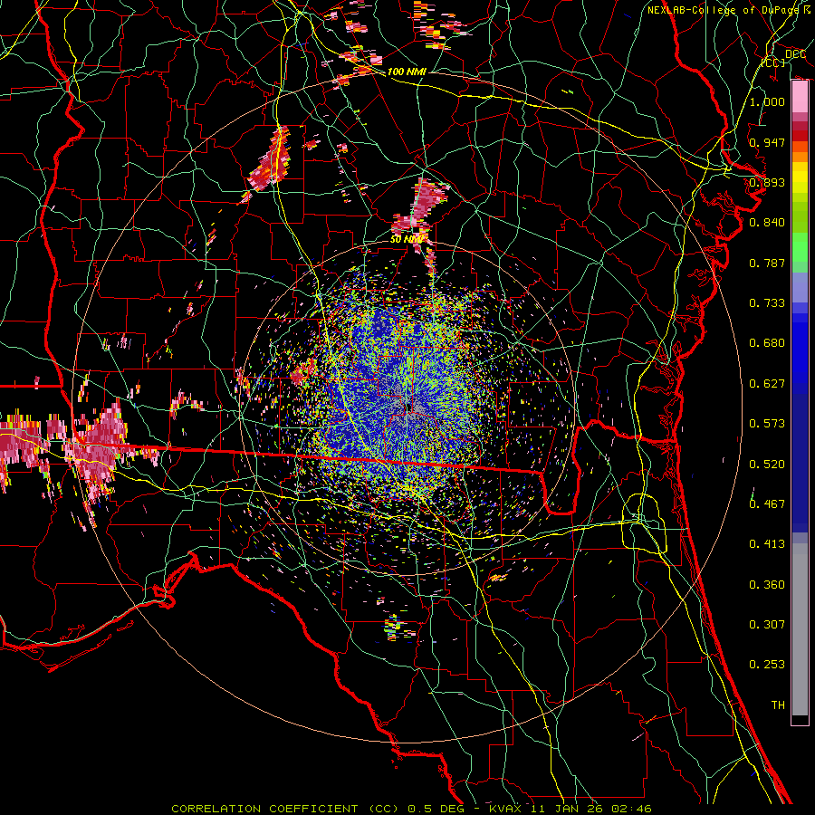Click the 0.680 legend value

[x=767, y=343]
